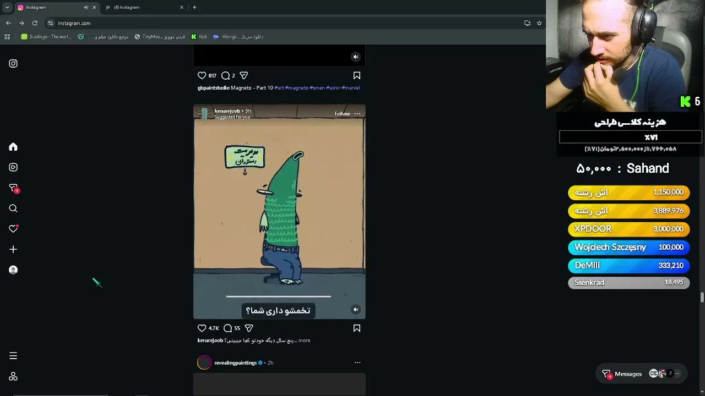Image resolution: width=705 pixels, height=396 pixels.
Task: Open the hamburger More menu in sidebar
Action: (x=13, y=356)
